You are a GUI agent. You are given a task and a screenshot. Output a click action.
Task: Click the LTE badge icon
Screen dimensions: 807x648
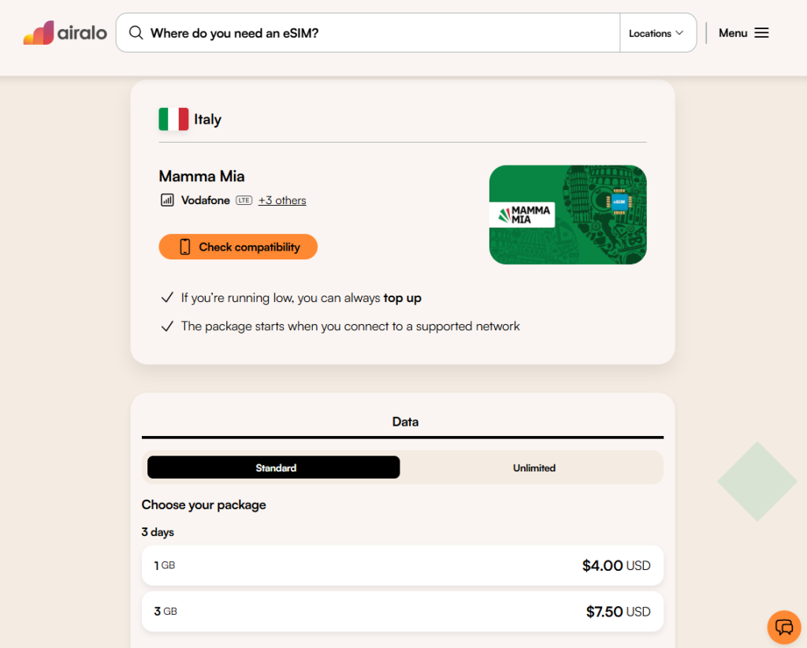244,200
